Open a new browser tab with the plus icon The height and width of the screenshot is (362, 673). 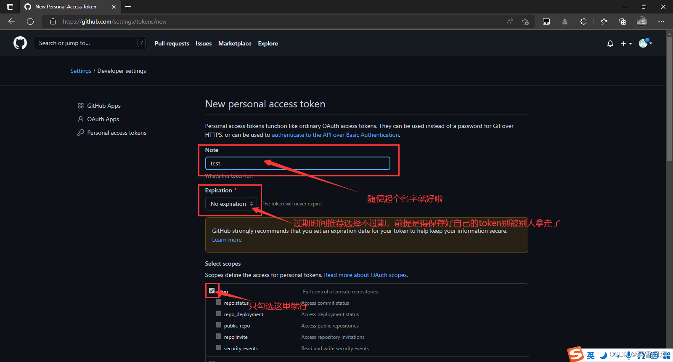tap(128, 7)
